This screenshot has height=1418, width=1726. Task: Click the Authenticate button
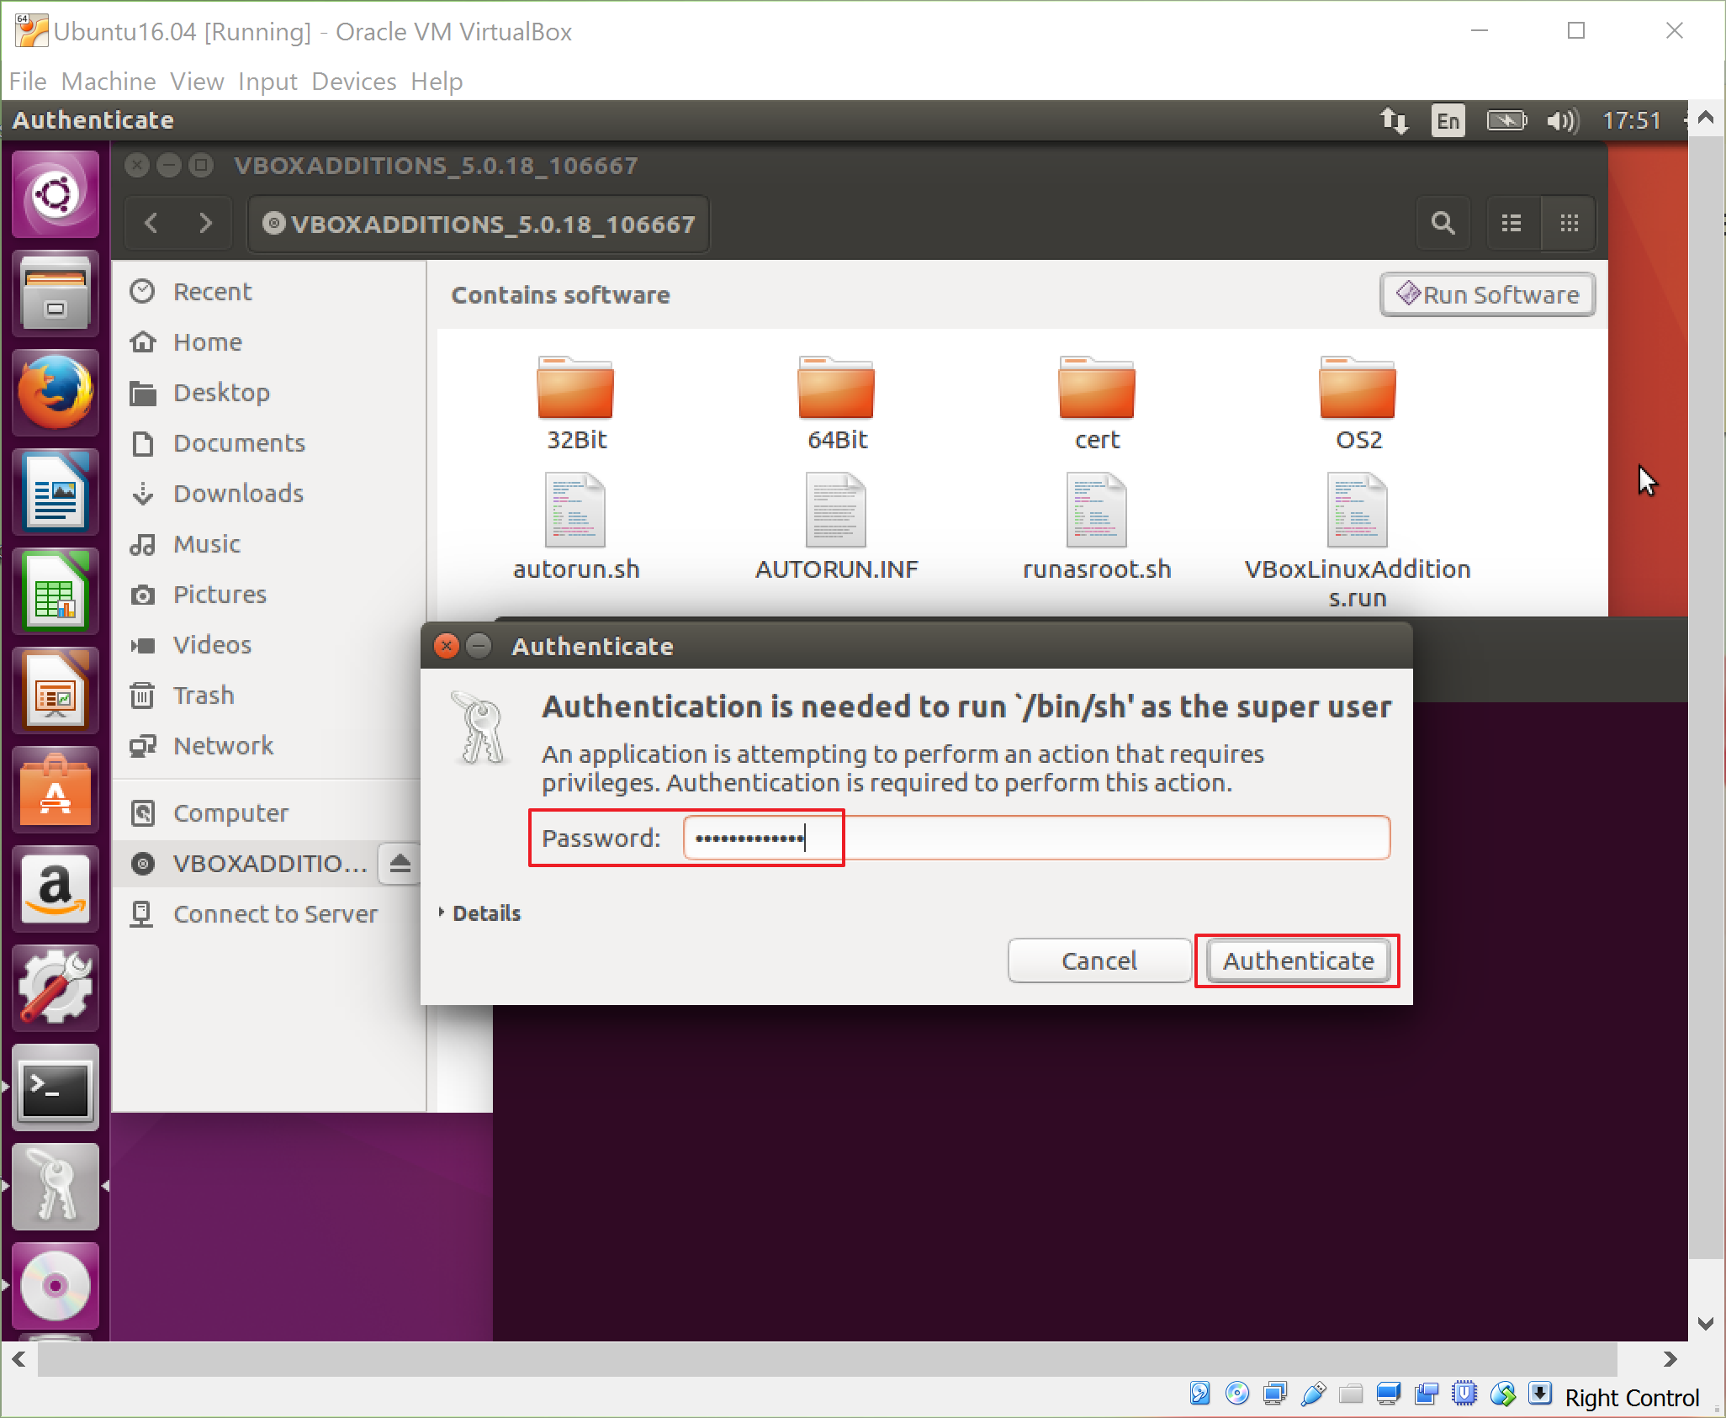pos(1298,960)
